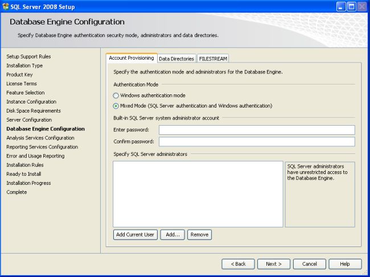Click the Disk Space Requirements step
The height and width of the screenshot is (277, 370).
coord(34,111)
